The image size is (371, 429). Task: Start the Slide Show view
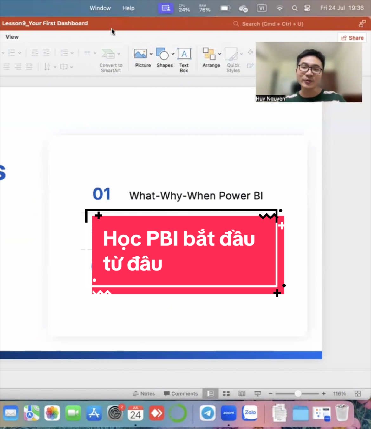(x=257, y=393)
